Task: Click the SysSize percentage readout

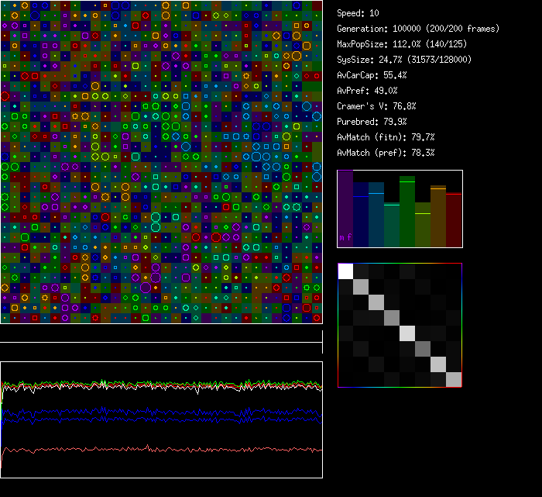Action: (x=404, y=60)
